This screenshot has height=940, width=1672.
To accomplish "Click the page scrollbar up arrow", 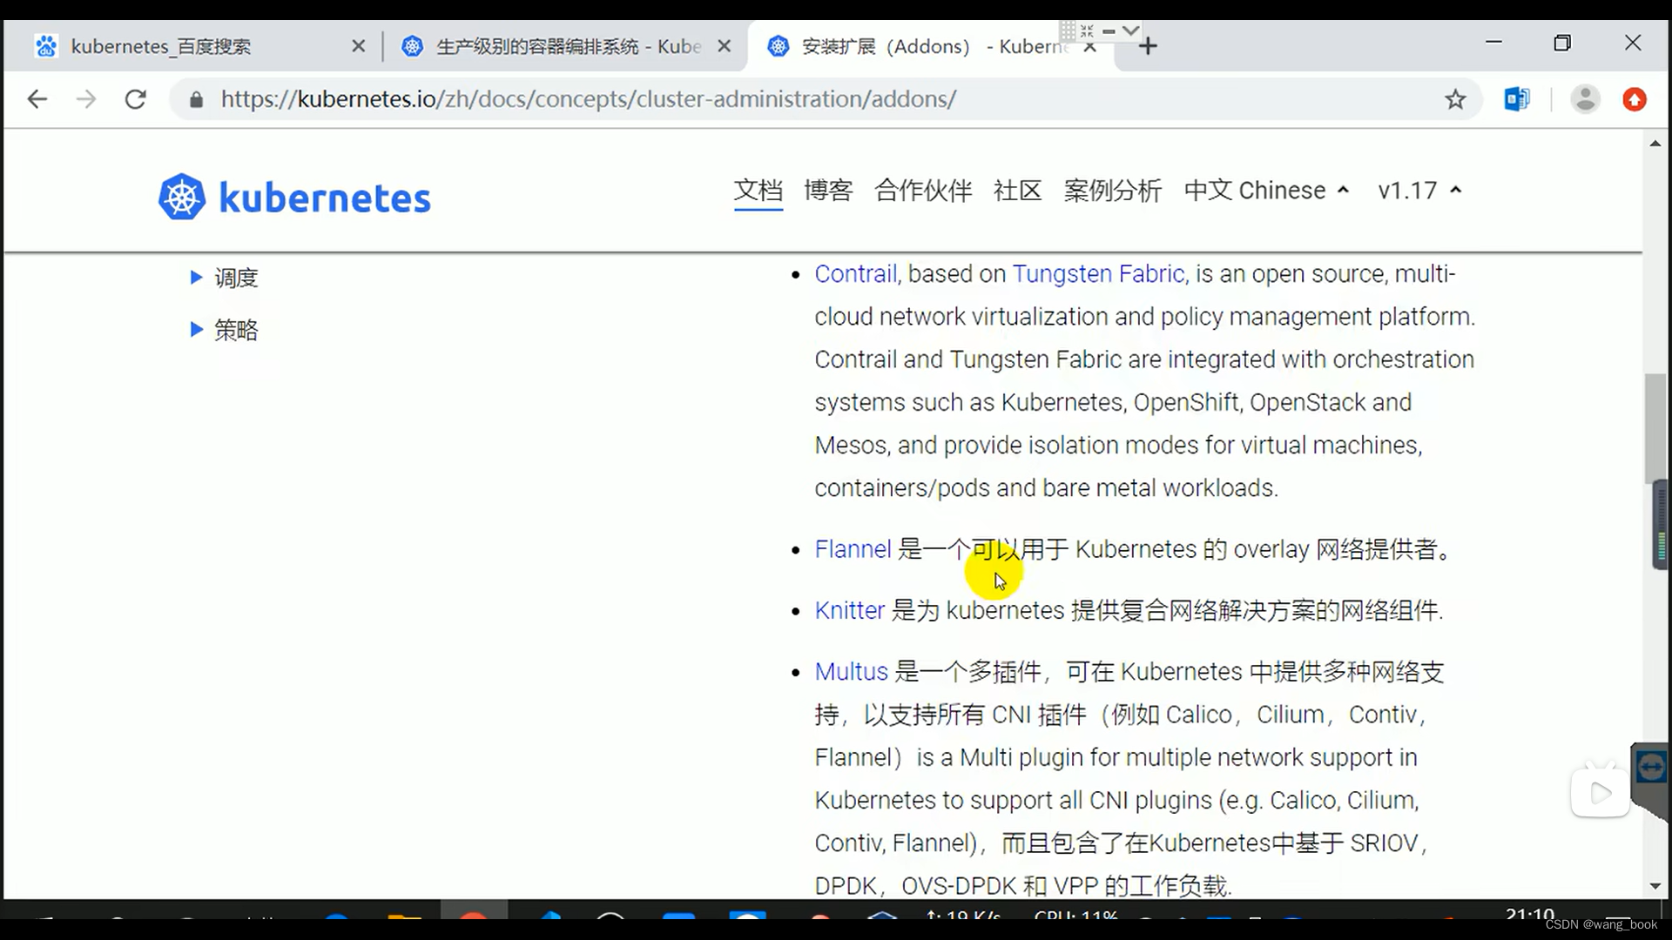I will coord(1655,143).
